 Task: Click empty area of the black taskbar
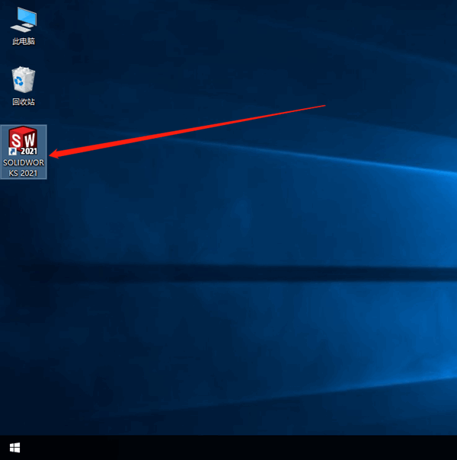coord(228,448)
